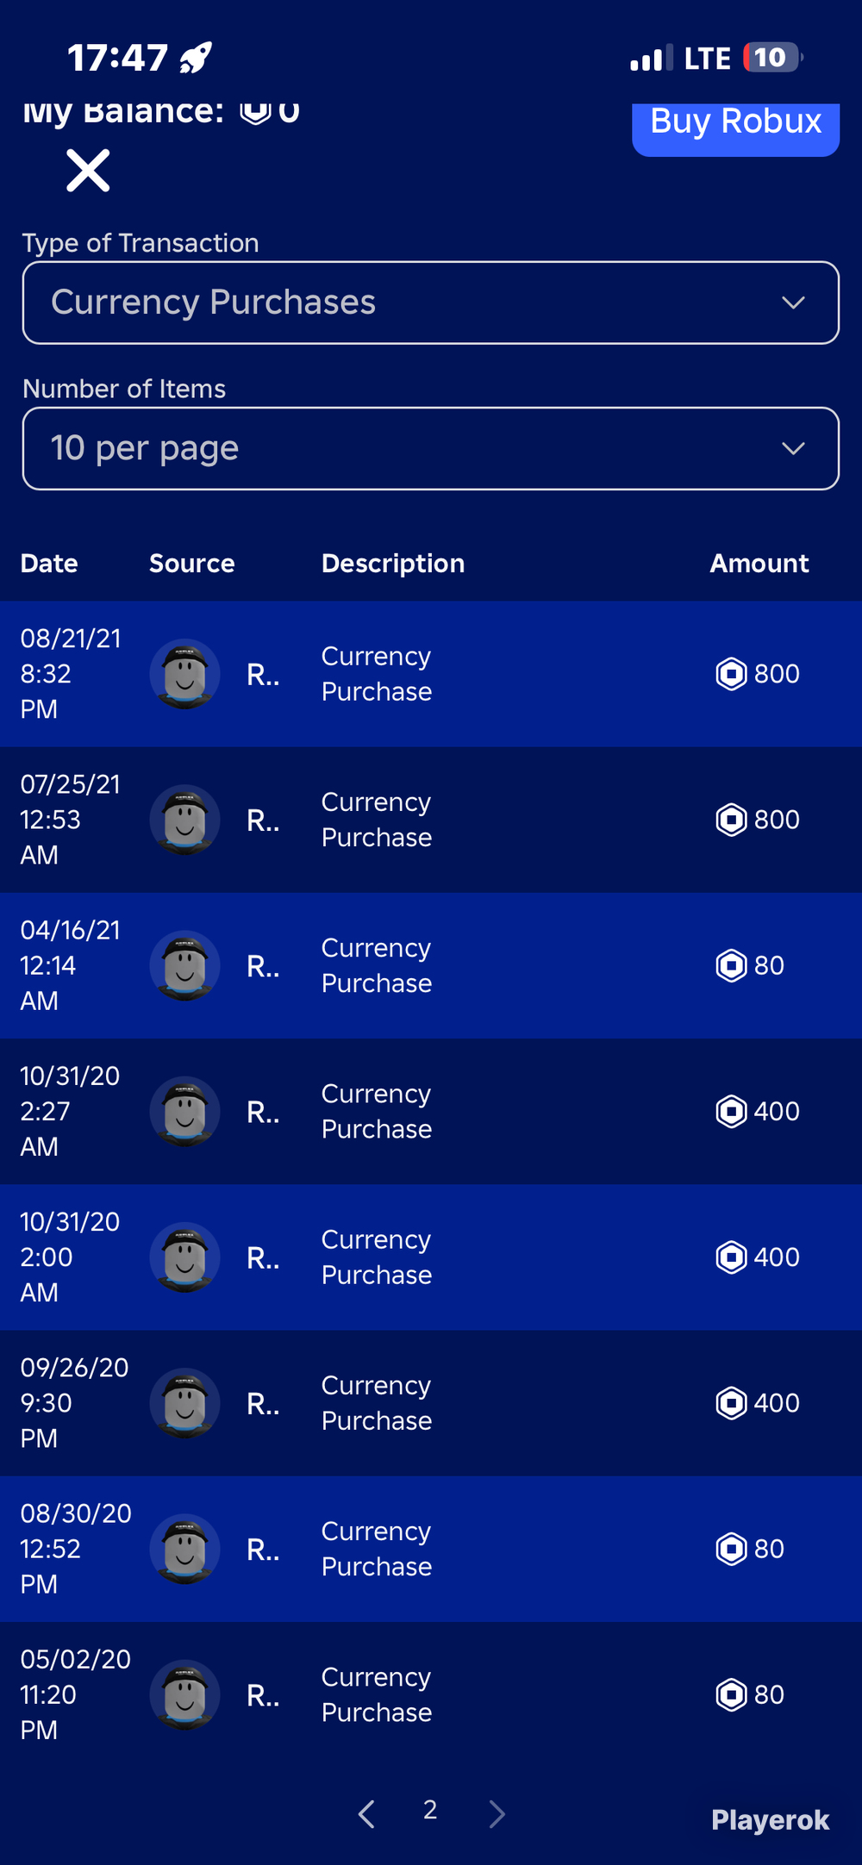Tap the Robux icon in 10/31/20 2:27 AM row
862x1865 pixels.
click(x=731, y=1111)
